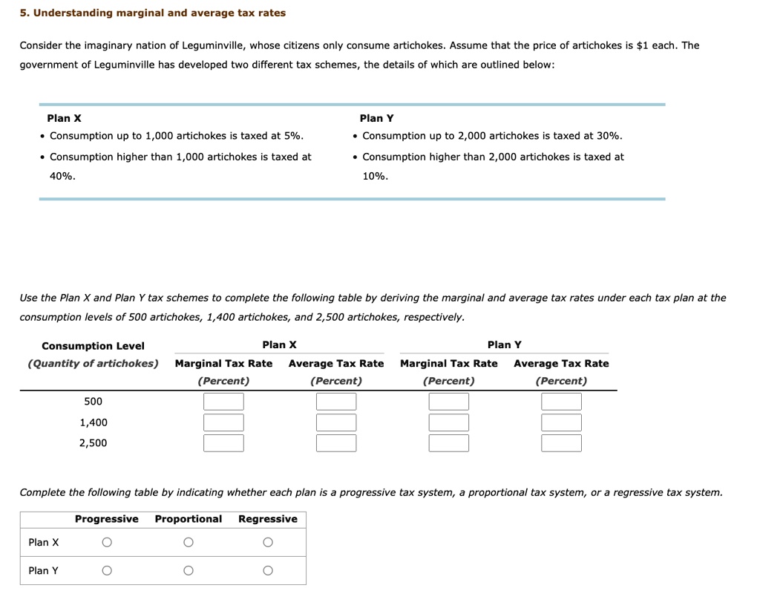This screenshot has height=591, width=760.
Task: Click Plan Y marginal tax rate field for 1,400 artichokes
Action: click(449, 422)
